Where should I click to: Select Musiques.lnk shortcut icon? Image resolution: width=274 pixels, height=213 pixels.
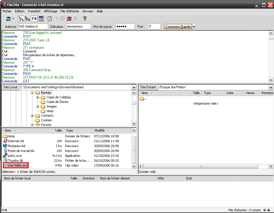coord(5,146)
